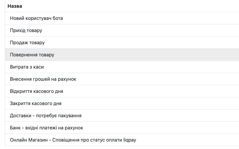Select 'Внесення грошей на рахунок' row

click(43, 79)
